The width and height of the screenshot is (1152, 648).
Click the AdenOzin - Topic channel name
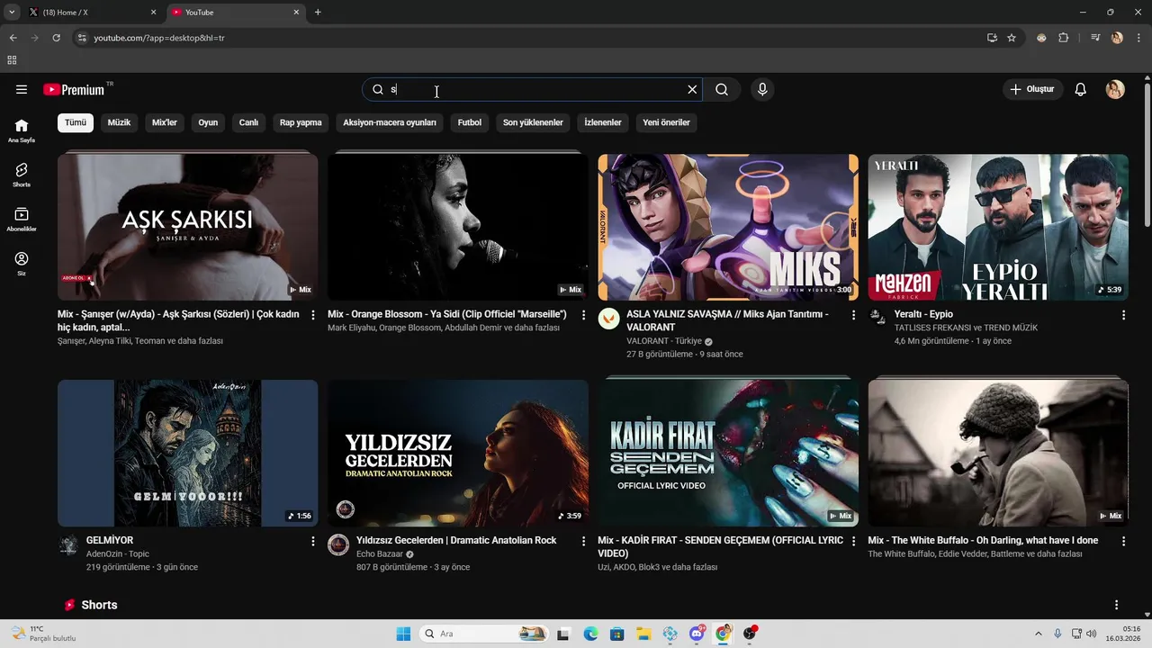pyautogui.click(x=118, y=553)
